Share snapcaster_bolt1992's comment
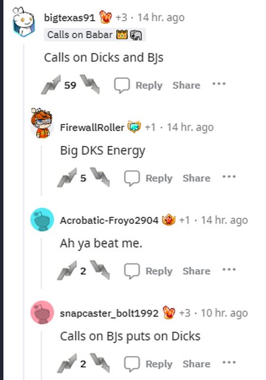 (197, 364)
